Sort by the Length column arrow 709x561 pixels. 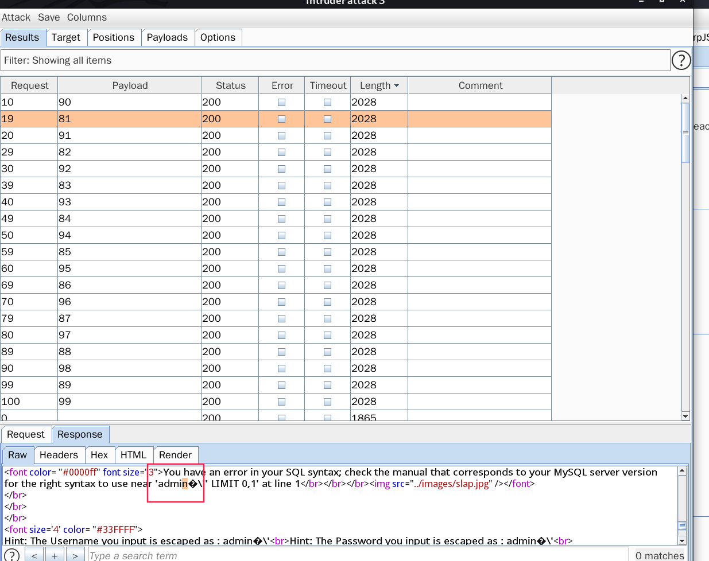396,85
